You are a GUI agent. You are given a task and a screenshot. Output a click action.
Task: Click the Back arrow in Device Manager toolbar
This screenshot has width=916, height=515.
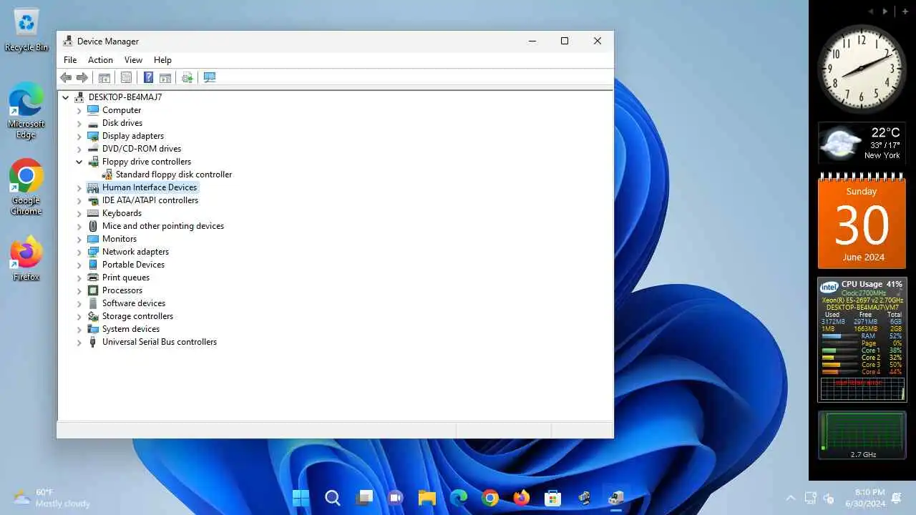coord(66,77)
